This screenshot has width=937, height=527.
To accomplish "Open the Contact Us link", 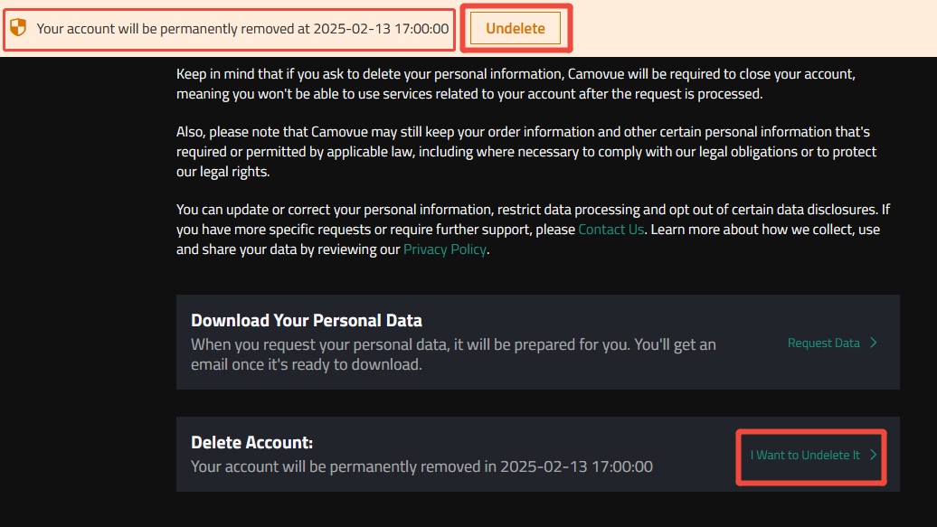I will pyautogui.click(x=610, y=230).
